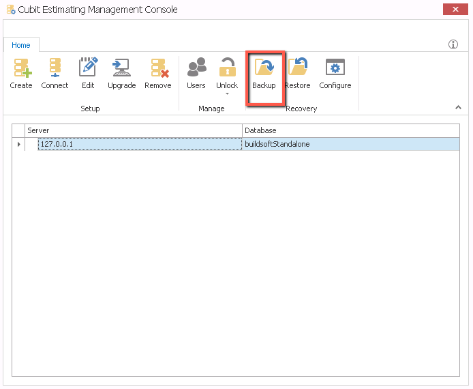Open the Configure recovery settings icon
The height and width of the screenshot is (389, 473).
[335, 69]
